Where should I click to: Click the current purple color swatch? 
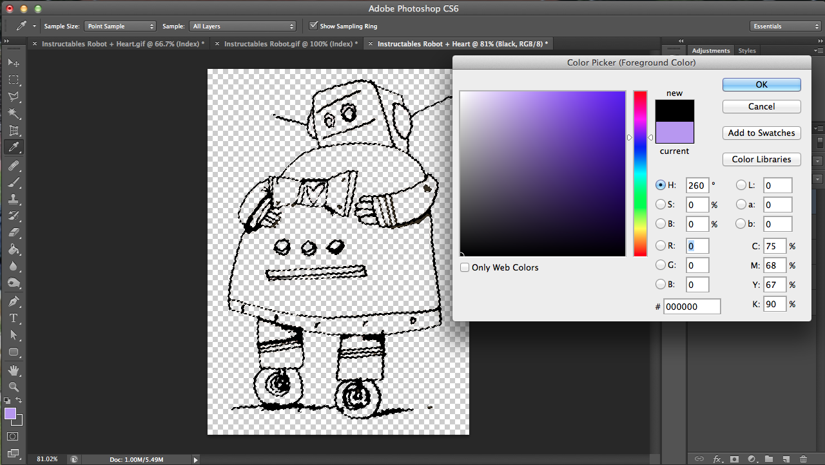pos(674,132)
